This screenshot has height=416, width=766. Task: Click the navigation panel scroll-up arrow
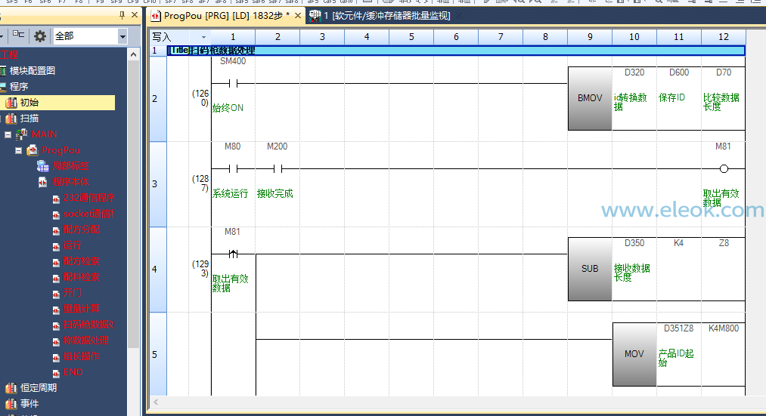pyautogui.click(x=133, y=54)
